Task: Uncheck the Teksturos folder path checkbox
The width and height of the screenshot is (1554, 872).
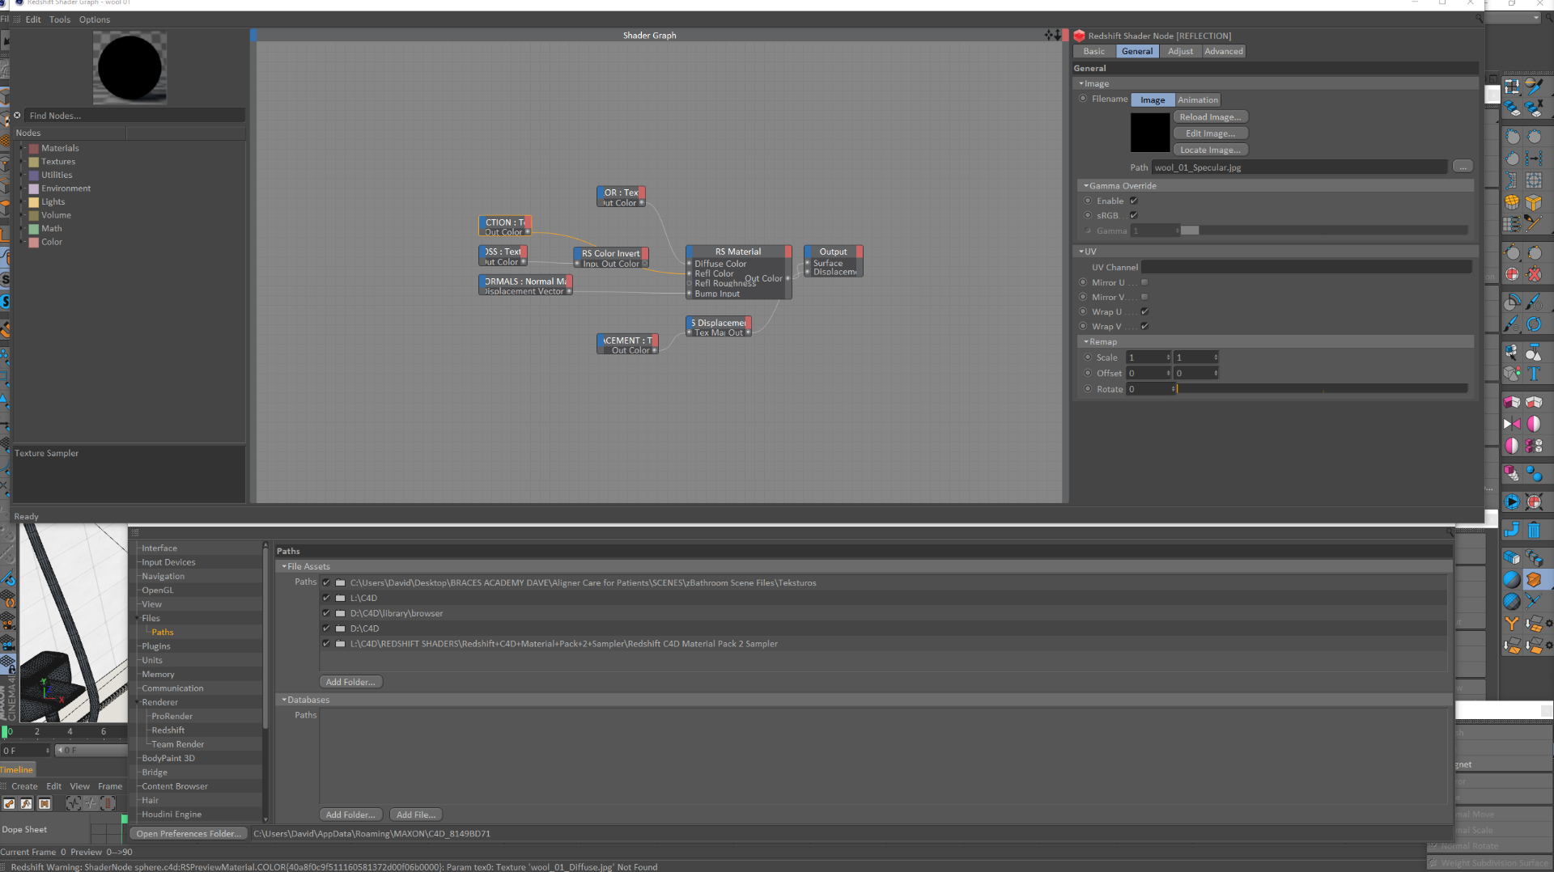Action: 326,582
